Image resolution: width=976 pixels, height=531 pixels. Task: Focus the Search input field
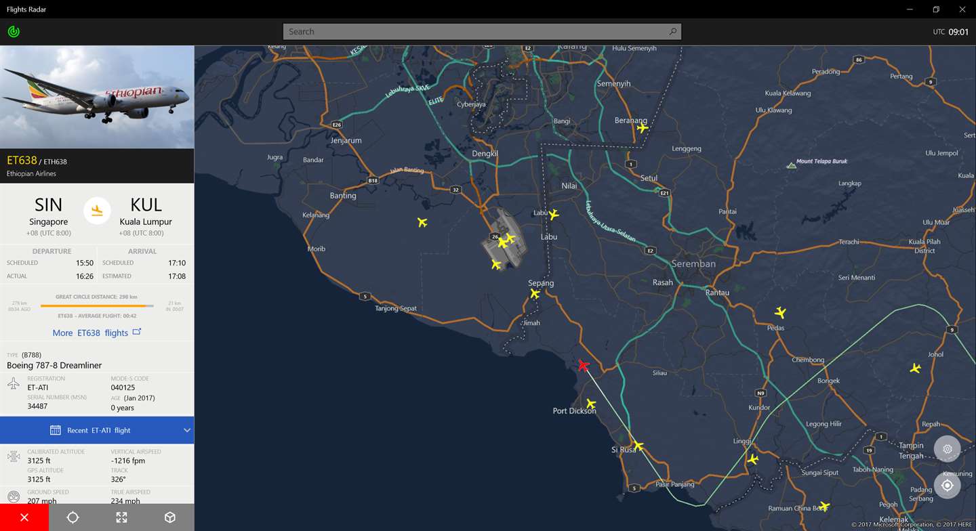tap(482, 32)
